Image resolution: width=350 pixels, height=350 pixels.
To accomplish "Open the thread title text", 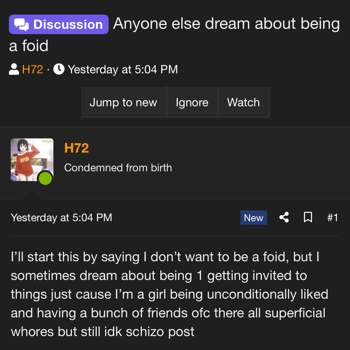I will coord(175,34).
